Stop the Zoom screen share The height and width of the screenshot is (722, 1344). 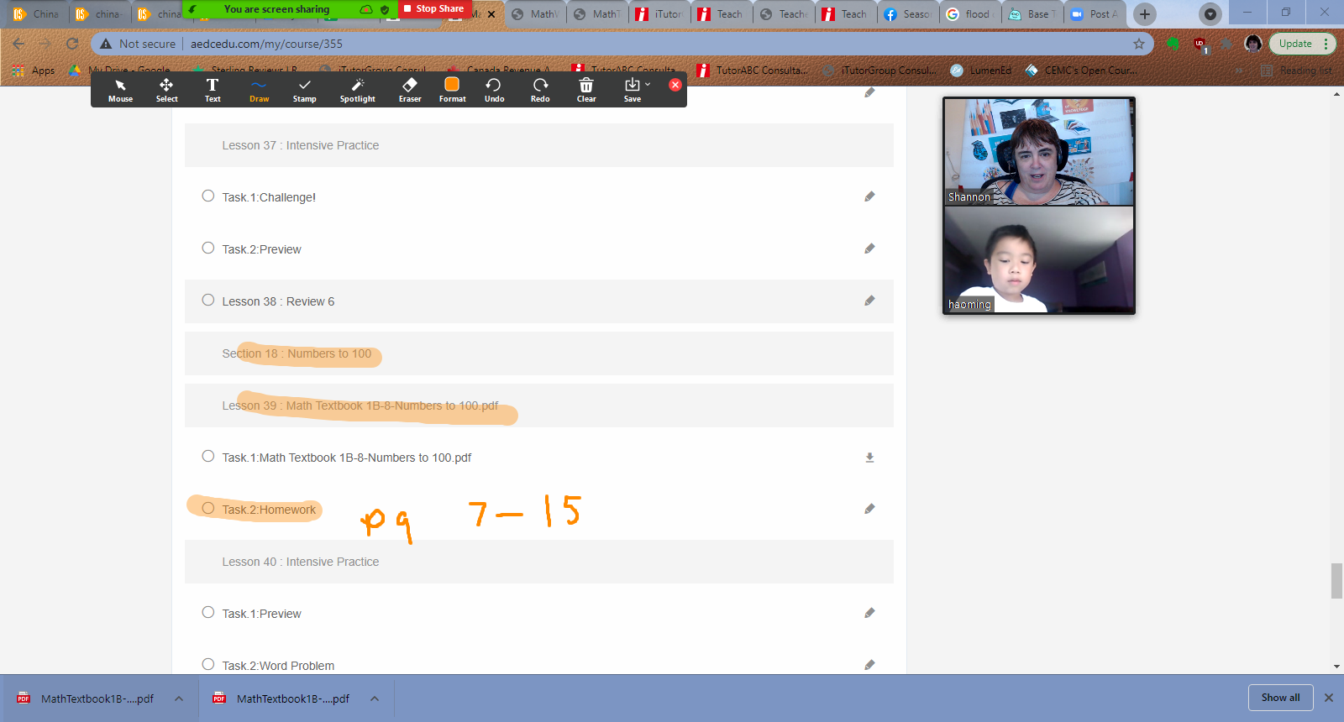tap(433, 8)
